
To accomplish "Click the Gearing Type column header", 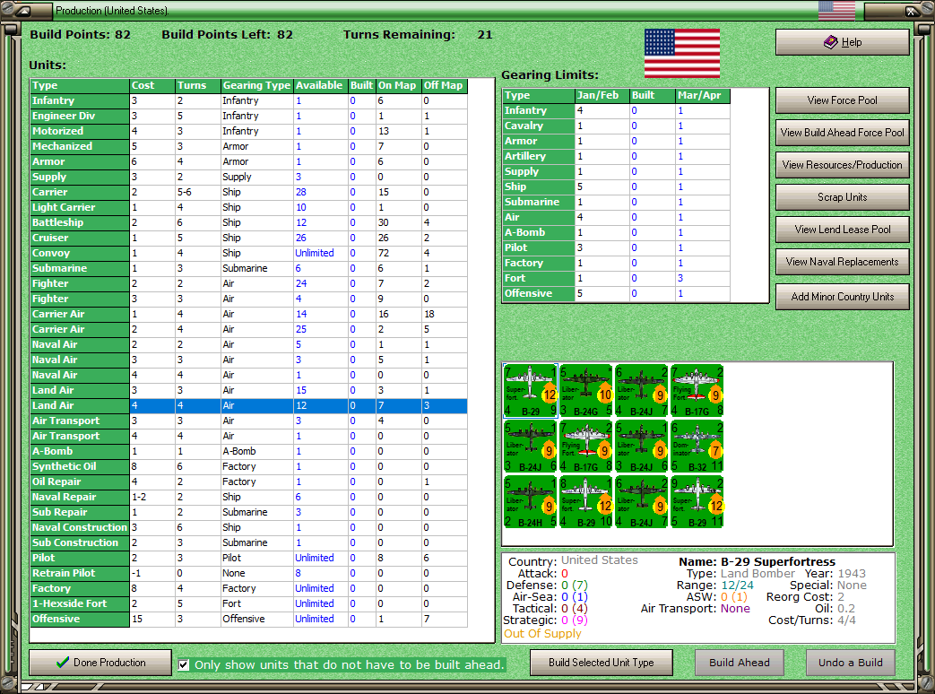I will [x=256, y=85].
